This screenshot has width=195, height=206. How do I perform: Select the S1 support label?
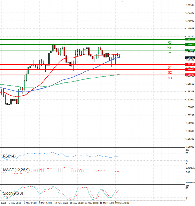point(169,67)
